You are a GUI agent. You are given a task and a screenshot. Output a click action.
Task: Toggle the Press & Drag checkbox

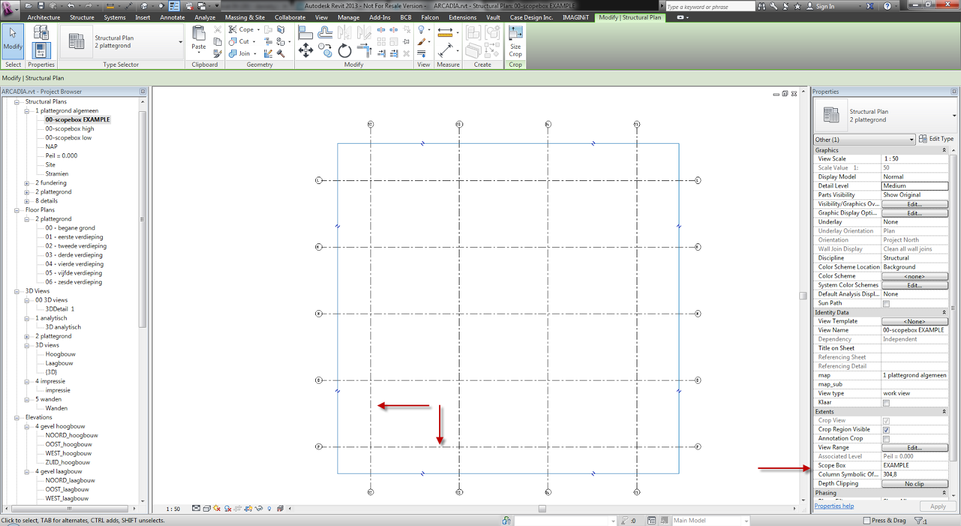coord(867,521)
